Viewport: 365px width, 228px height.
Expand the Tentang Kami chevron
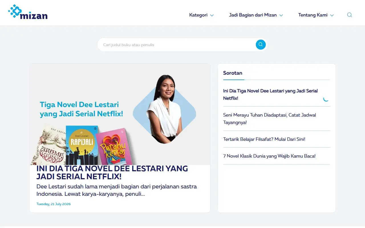332,15
